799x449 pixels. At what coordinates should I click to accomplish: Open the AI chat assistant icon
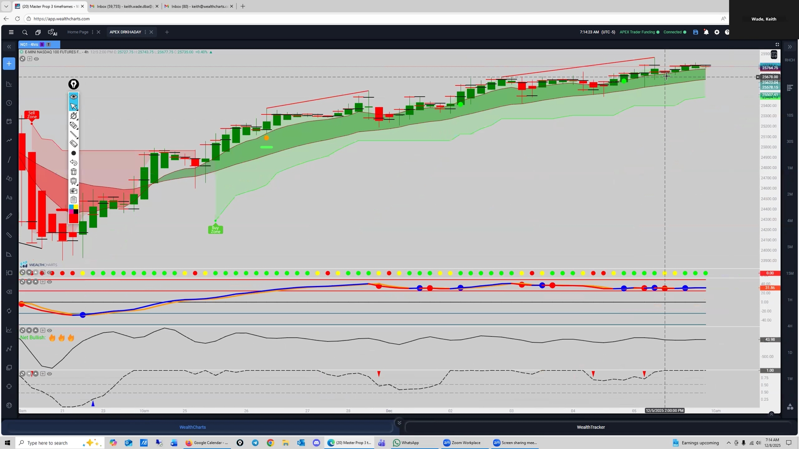point(52,32)
